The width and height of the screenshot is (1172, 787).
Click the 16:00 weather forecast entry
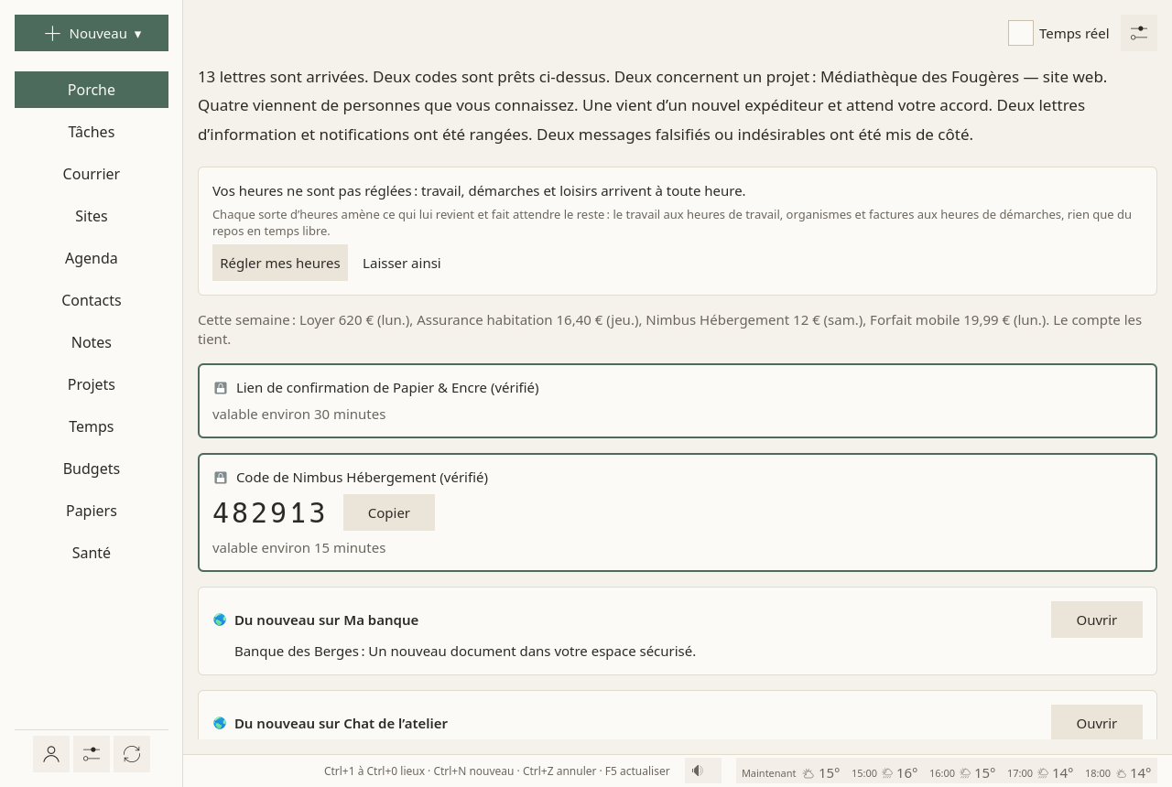pos(962,772)
